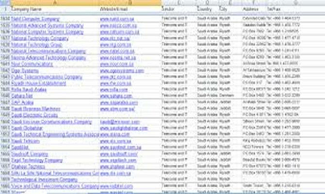The height and width of the screenshot is (194, 325).
Task: Select the City header cell
Action: (x=230, y=9)
